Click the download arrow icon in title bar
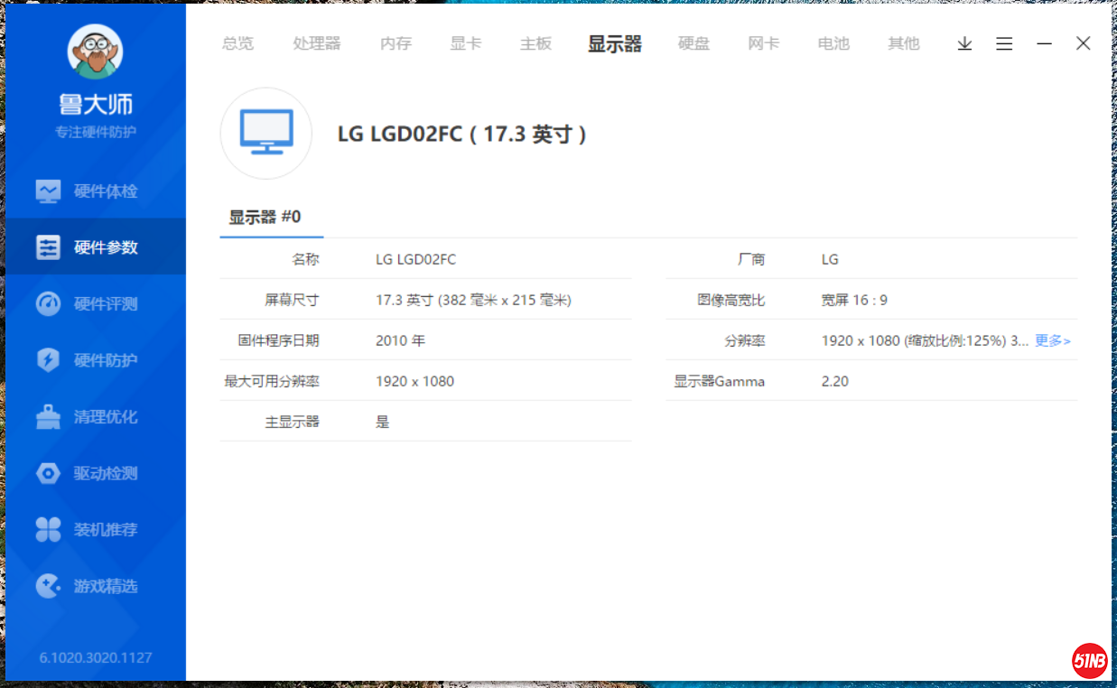 click(964, 43)
